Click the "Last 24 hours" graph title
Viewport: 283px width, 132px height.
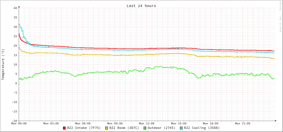141,6
